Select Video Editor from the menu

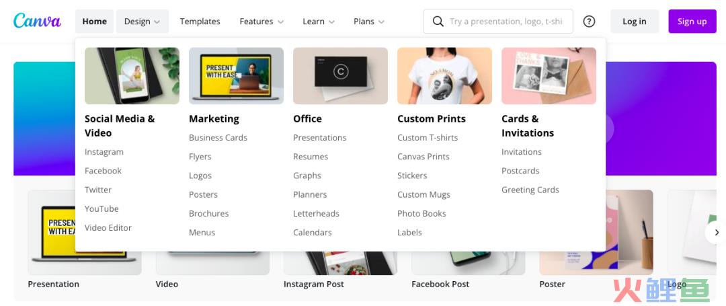tap(108, 228)
